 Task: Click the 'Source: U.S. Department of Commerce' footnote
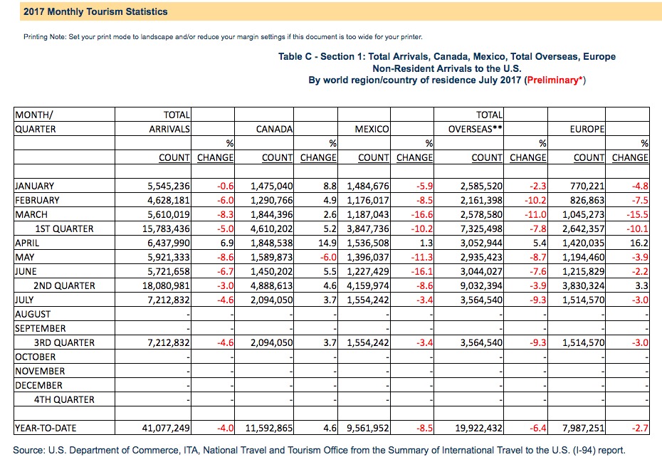pos(319,451)
